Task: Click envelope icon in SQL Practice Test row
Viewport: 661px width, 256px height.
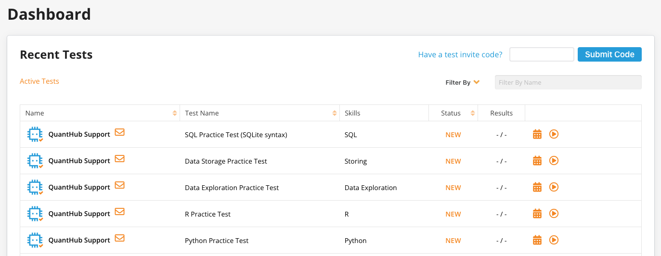Action: coord(120,132)
